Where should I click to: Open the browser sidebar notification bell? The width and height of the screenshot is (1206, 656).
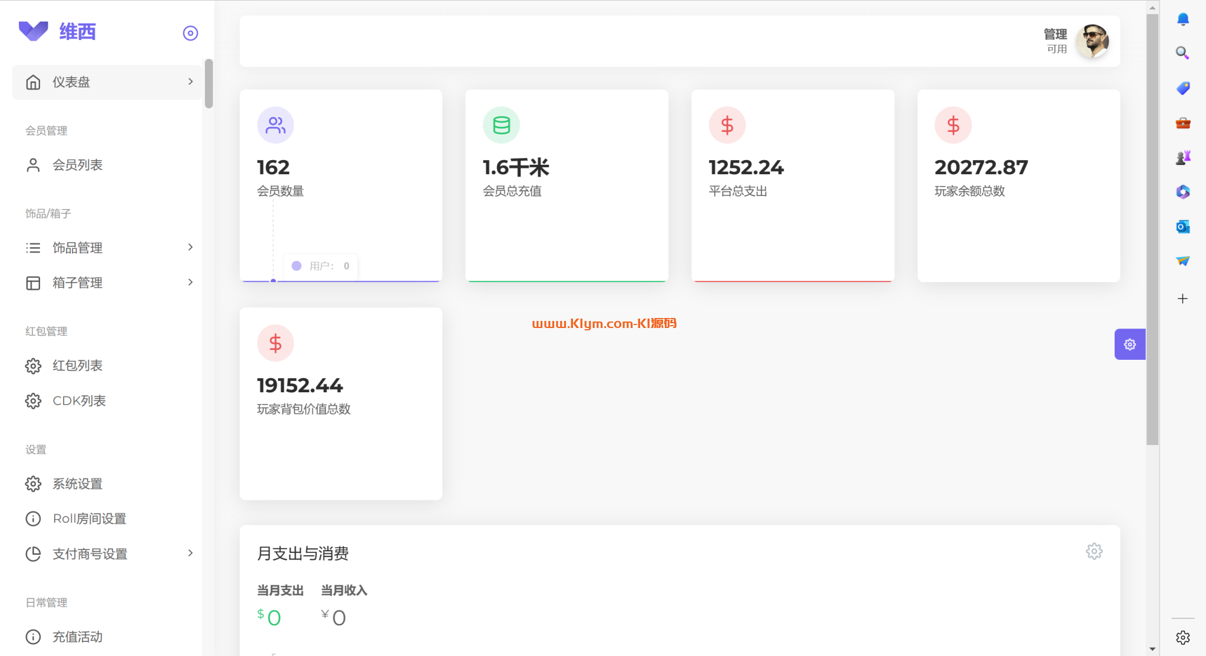click(1182, 19)
